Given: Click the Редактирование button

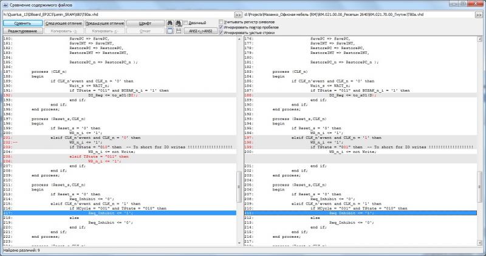Looking at the screenshot, I should pos(22,30).
